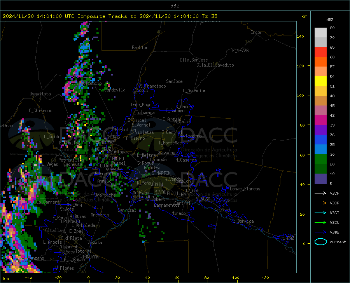This screenshot has height=283, width=350.
Task: Click the Tulumaya map label
Action: click(x=145, y=112)
